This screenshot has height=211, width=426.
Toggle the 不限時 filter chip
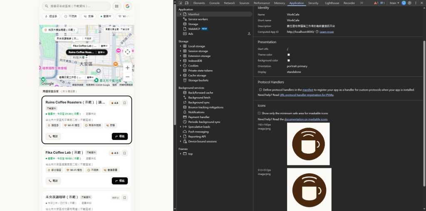70,16
